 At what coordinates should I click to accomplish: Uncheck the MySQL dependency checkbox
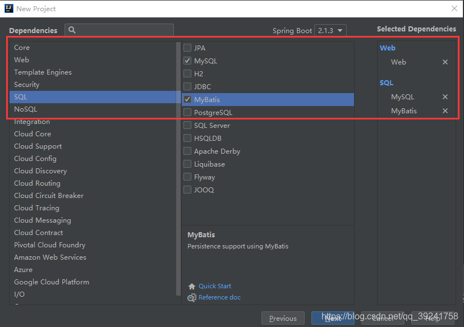187,61
